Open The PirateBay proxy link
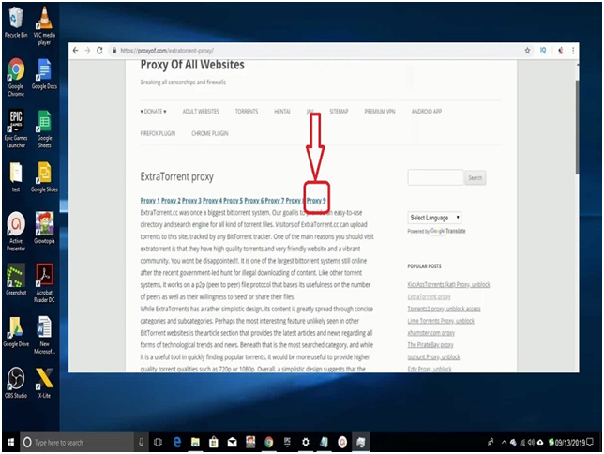Screen dimensions: 604x454 coord(430,345)
